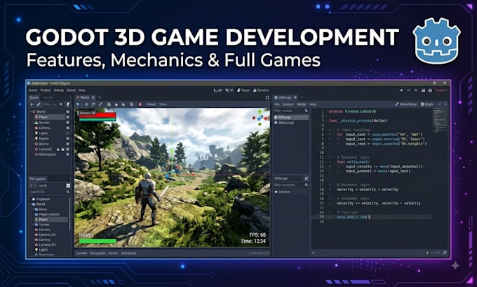Click the bottom-right panel toggle icon in script editor
The height and width of the screenshot is (287, 477).
pyautogui.click(x=445, y=253)
